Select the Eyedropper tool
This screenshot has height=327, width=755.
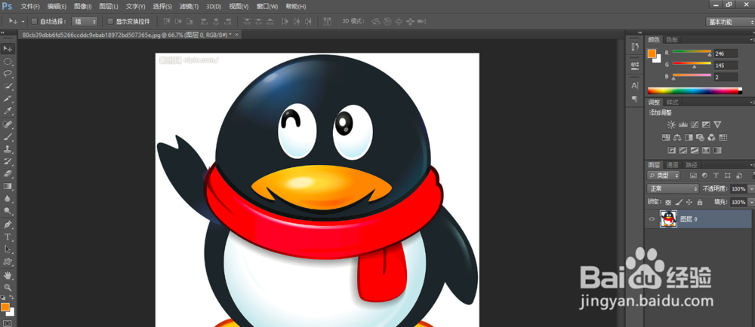8,112
